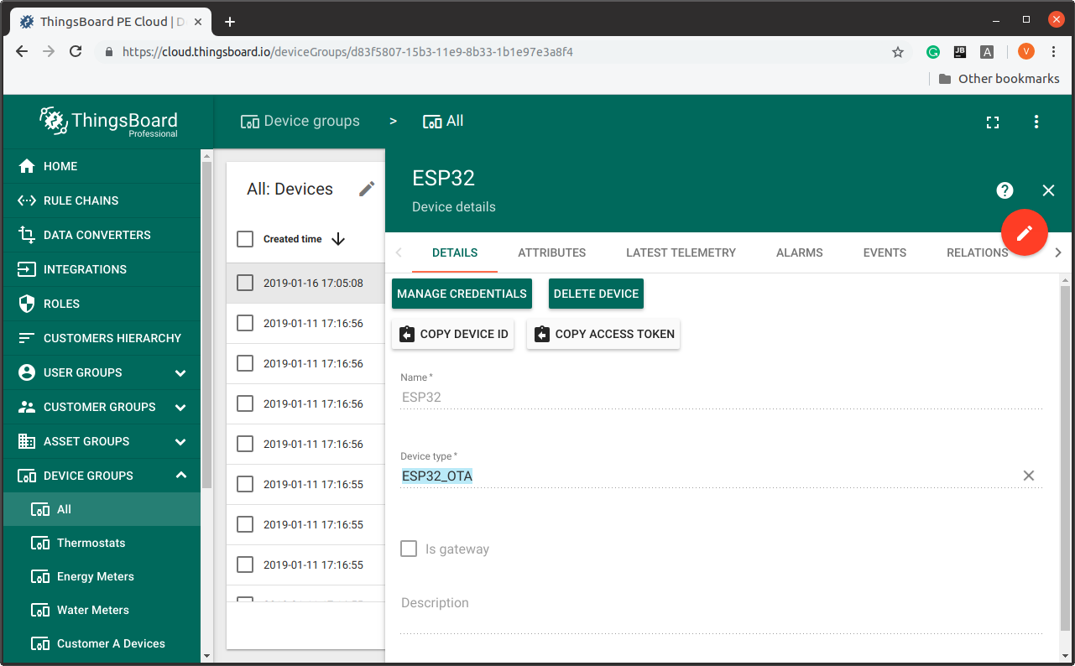Open the Relations tab
1075x666 pixels.
click(x=977, y=252)
